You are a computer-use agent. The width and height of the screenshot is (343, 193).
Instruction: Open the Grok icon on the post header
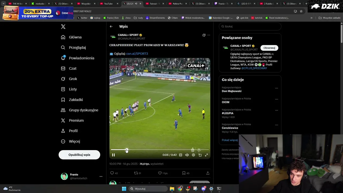pyautogui.click(x=204, y=35)
